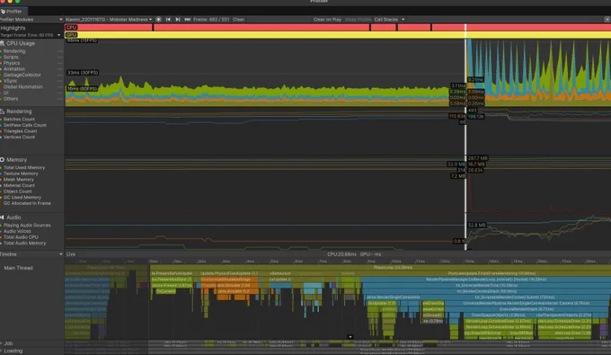This screenshot has width=611, height=355.
Task: Toggle Total Audio Memory series
Action: [24, 243]
